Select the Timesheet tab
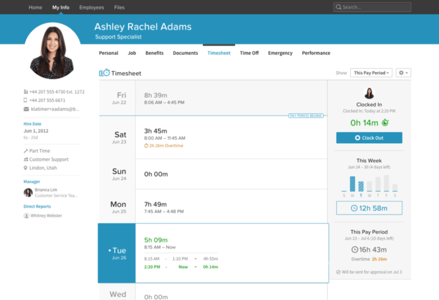The image size is (439, 300). [x=219, y=53]
